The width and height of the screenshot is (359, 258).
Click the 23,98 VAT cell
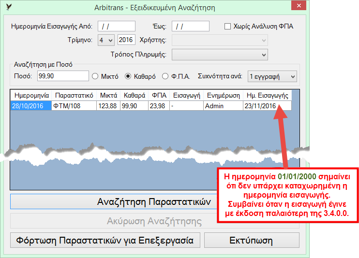click(x=159, y=106)
